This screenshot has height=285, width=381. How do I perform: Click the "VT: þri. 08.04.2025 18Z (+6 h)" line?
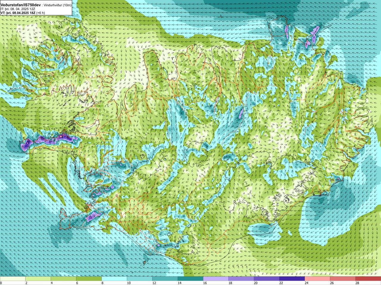23,13
